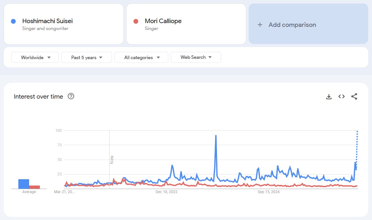Open the Past 5 years time range dropdown
This screenshot has width=372, height=220.
point(87,58)
